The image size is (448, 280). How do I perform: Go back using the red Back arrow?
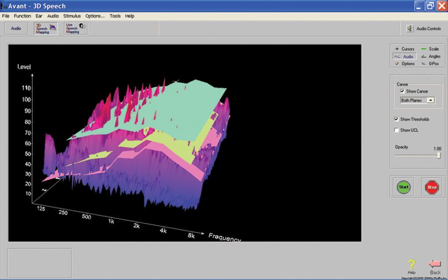coord(435,264)
